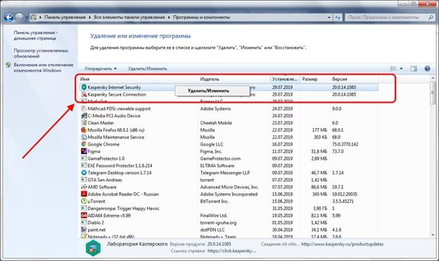The height and width of the screenshot is (261, 439).
Task: Choose Удалить/Изменить in the context menu
Action: [x=212, y=91]
